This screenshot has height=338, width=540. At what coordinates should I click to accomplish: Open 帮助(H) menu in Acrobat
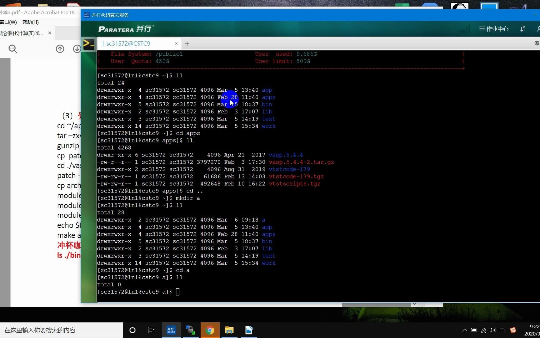click(31, 22)
